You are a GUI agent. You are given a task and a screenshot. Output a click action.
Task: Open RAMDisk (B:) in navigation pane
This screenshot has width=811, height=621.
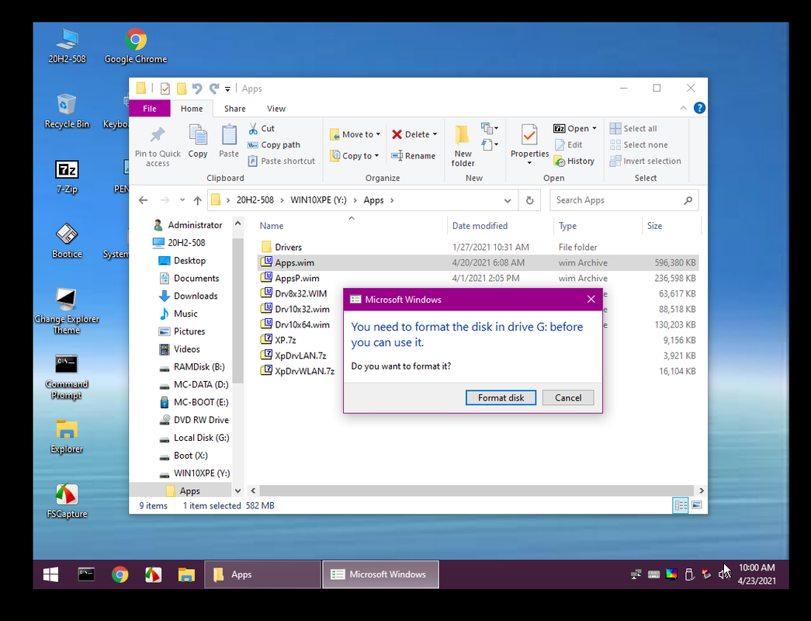pos(192,367)
